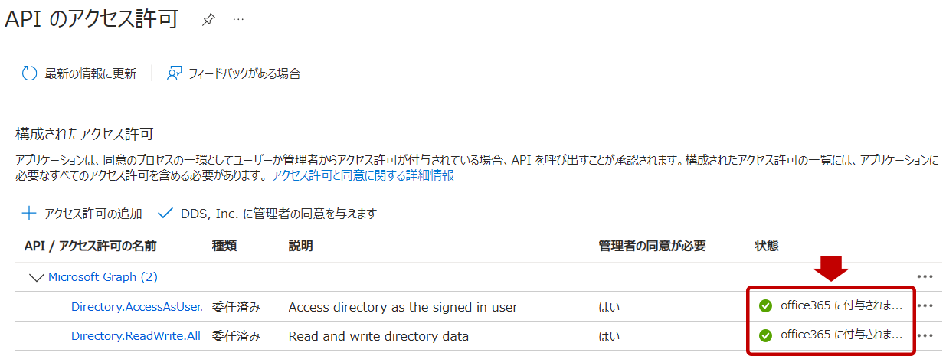Click 最新の情報に更新 refresh button
This screenshot has height=356, width=946.
pos(90,73)
